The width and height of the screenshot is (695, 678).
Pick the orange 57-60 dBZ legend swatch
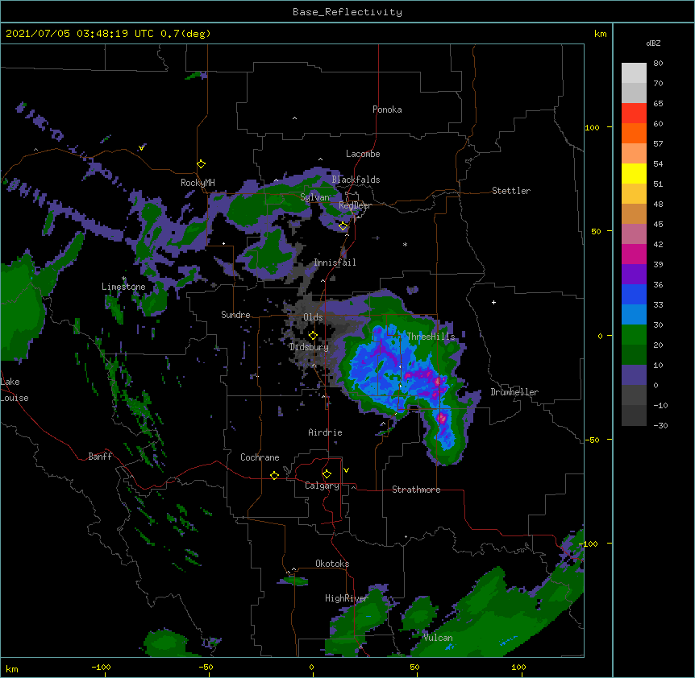tap(634, 133)
